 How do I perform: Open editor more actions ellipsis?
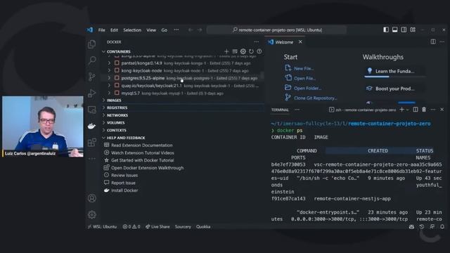442,42
